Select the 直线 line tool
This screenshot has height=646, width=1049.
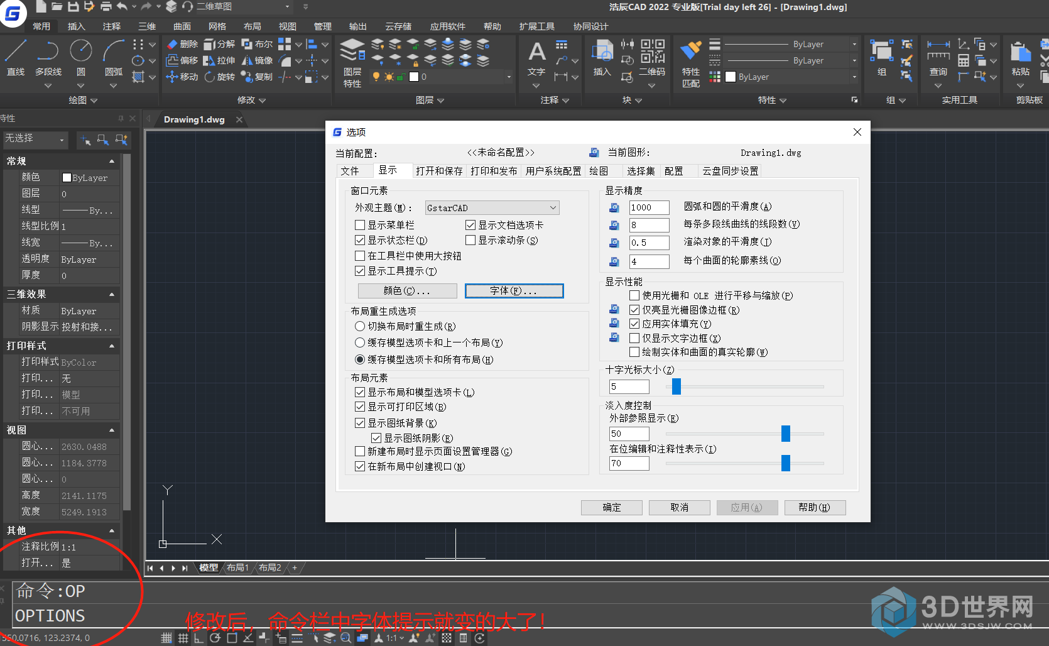click(x=16, y=58)
